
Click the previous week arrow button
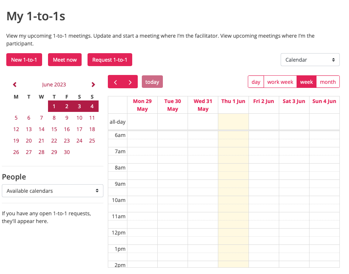coord(115,82)
